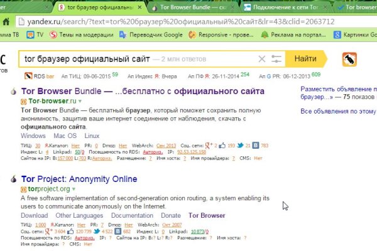377x251 pixels.
Task: Expand dropdown arrow next to torproject.org
Action: [73, 188]
